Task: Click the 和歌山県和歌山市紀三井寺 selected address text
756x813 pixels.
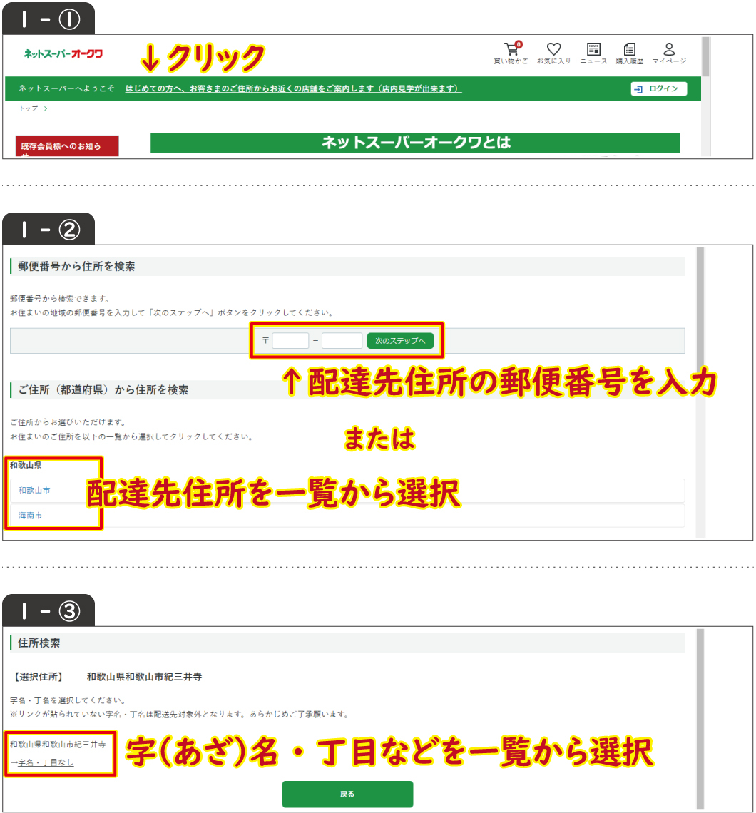Action: [x=144, y=677]
